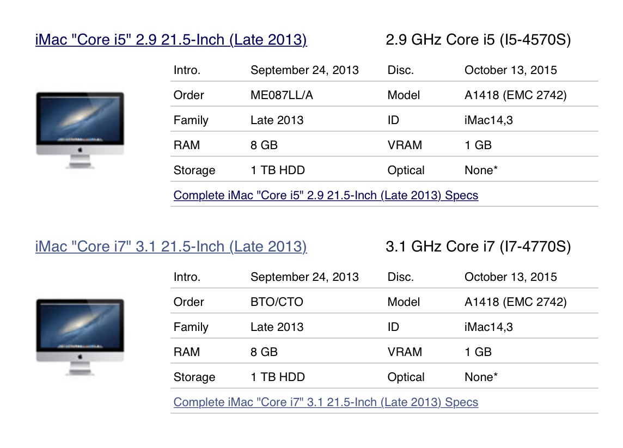Select the BTO/CTO order value
This screenshot has width=623, height=448.
[x=277, y=302]
